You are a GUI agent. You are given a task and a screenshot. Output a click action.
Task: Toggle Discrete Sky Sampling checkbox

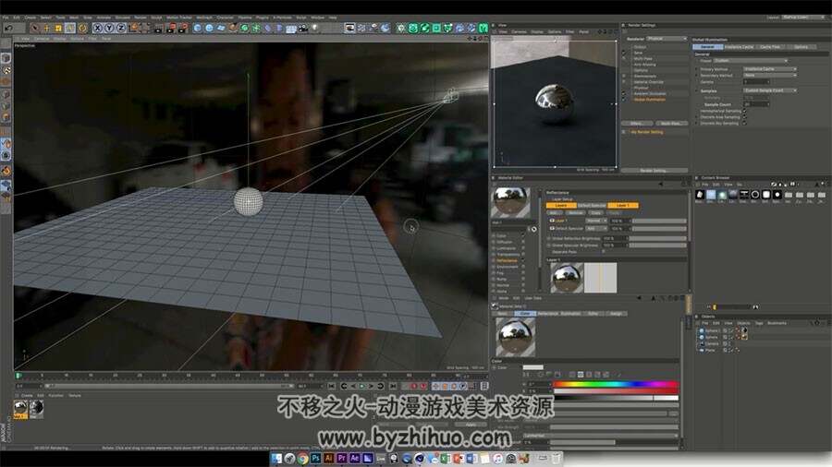[x=744, y=123]
